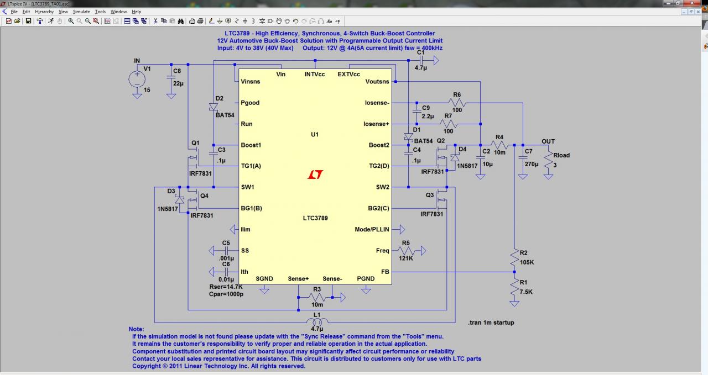Click the LT logo on chip U1
This screenshot has width=708, height=375.
click(x=315, y=176)
